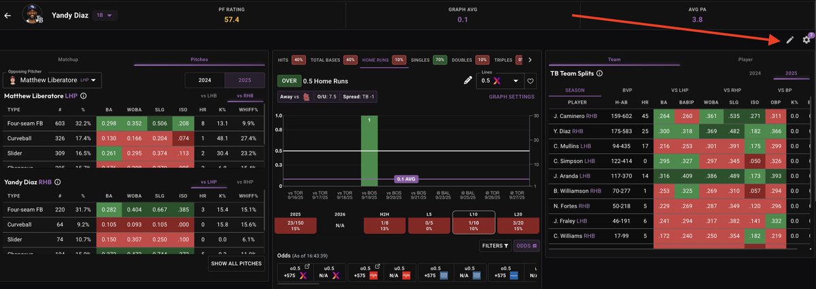
Task: Click the heart favorite icon
Action: tap(530, 81)
